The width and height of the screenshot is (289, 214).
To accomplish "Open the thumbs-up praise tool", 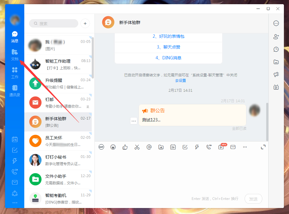I will coord(125,147).
